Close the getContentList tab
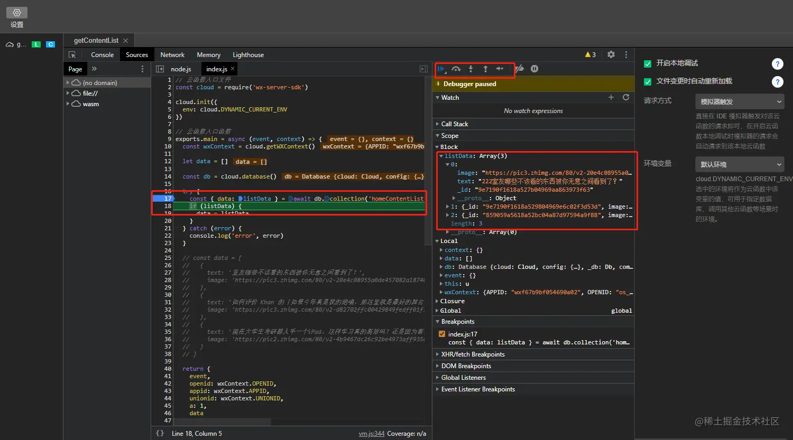The width and height of the screenshot is (793, 440). coord(125,41)
